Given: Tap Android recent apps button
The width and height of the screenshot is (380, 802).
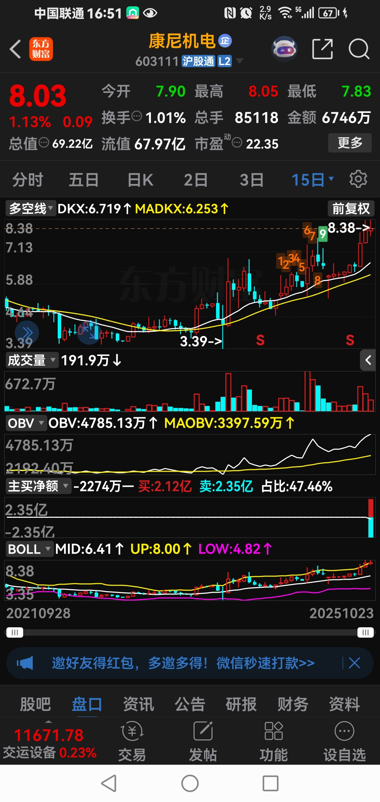Looking at the screenshot, I should tap(271, 783).
